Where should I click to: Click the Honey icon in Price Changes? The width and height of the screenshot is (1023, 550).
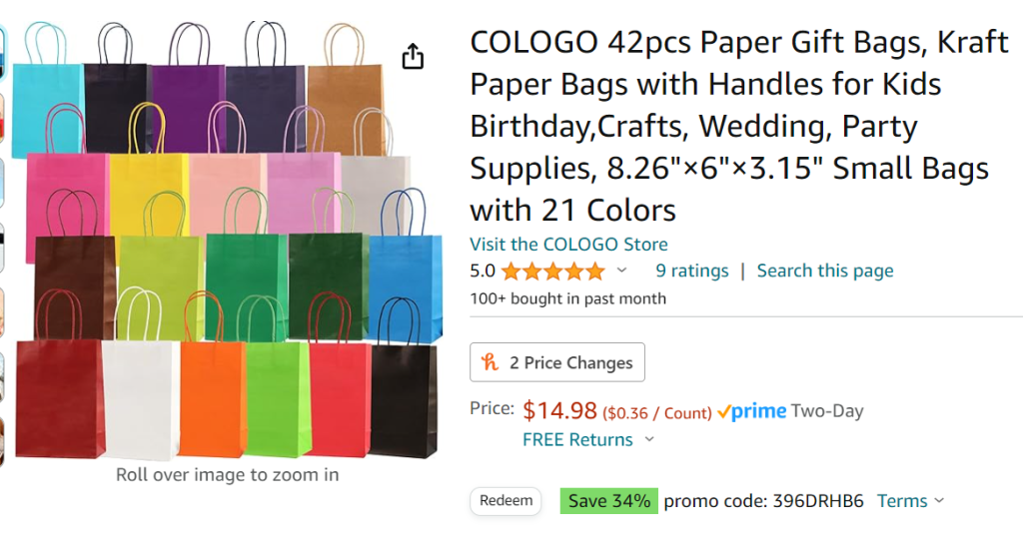491,362
